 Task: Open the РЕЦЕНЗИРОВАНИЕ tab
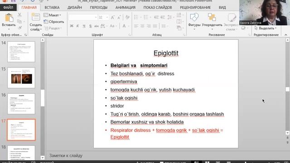195,8
